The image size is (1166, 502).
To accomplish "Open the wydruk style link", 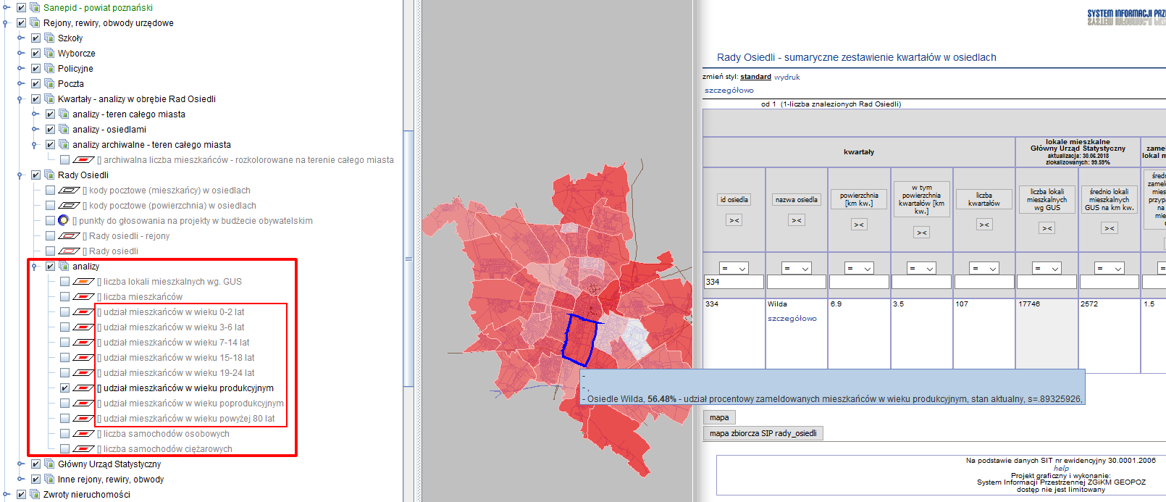I will 787,77.
